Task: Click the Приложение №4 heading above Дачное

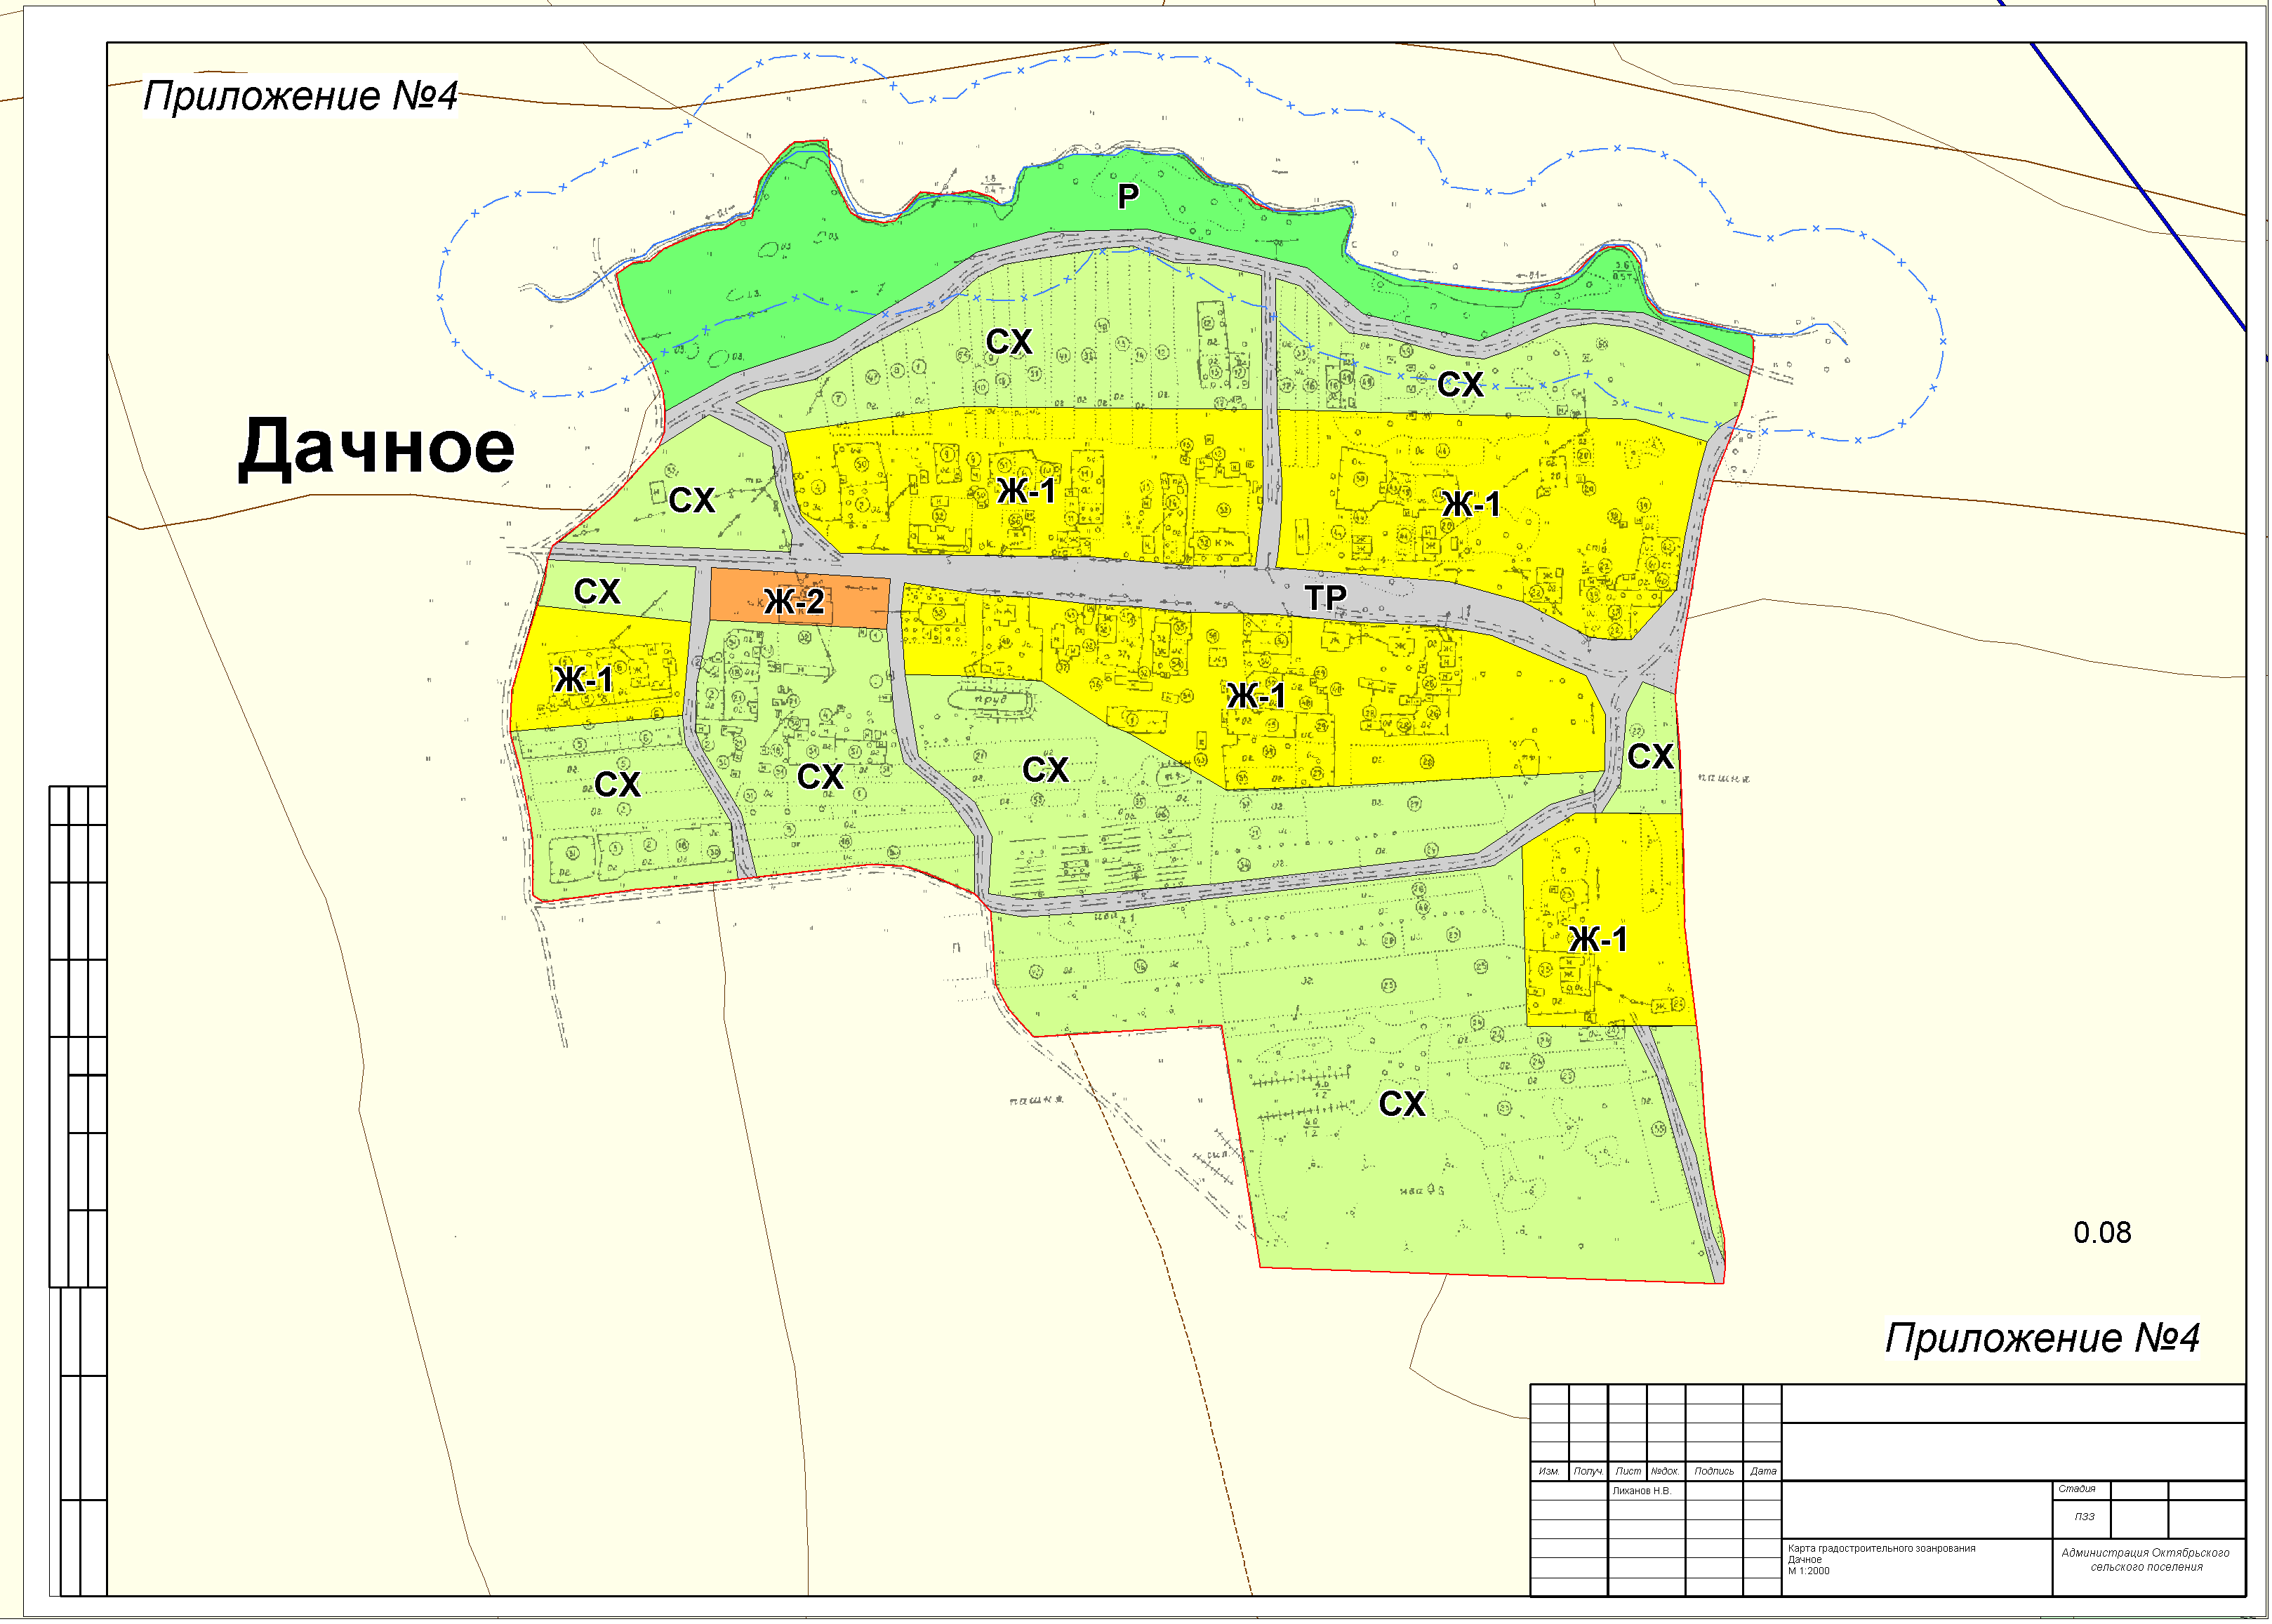Action: [x=300, y=96]
